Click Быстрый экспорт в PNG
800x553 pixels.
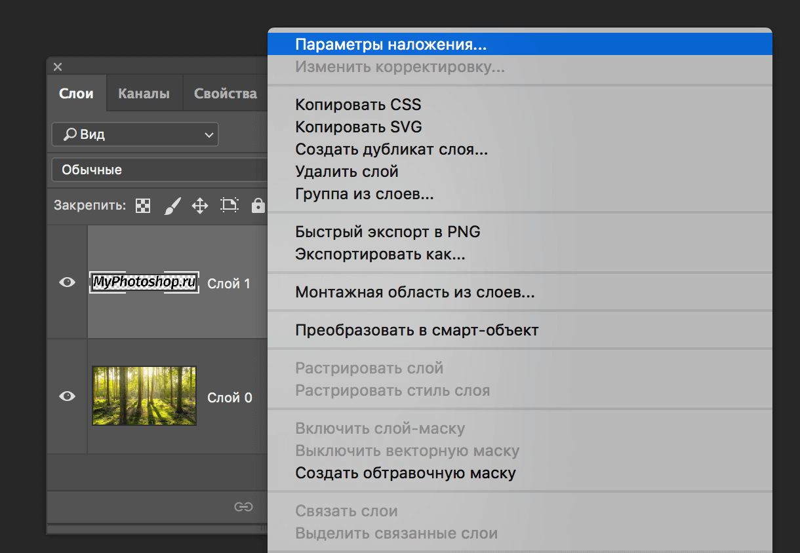click(x=388, y=231)
